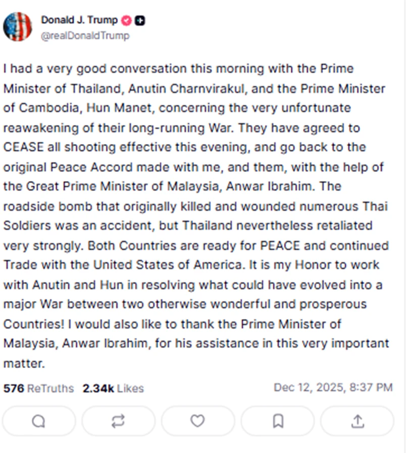Click the ReTruth arrows icon
414x453 pixels.
[x=118, y=421]
